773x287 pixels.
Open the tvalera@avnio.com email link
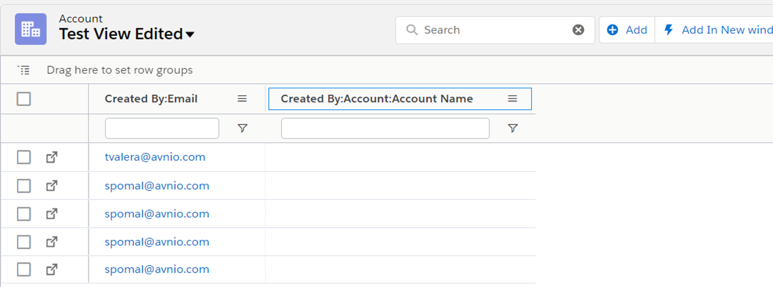[155, 157]
